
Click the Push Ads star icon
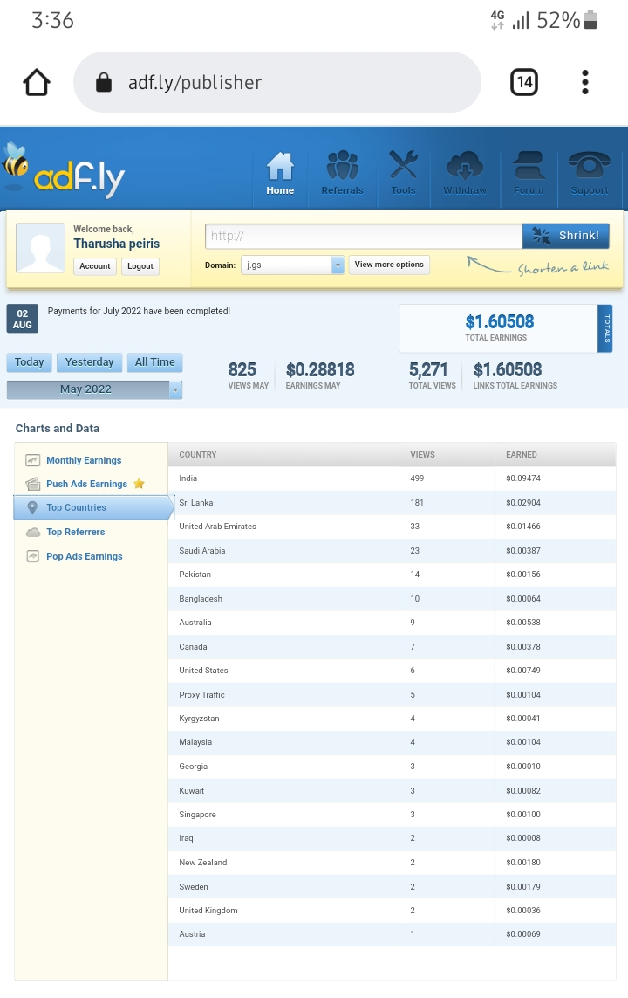[140, 484]
